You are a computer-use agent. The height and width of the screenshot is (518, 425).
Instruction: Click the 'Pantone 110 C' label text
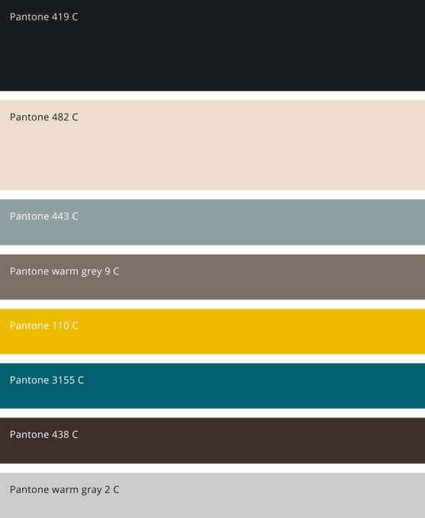click(44, 326)
